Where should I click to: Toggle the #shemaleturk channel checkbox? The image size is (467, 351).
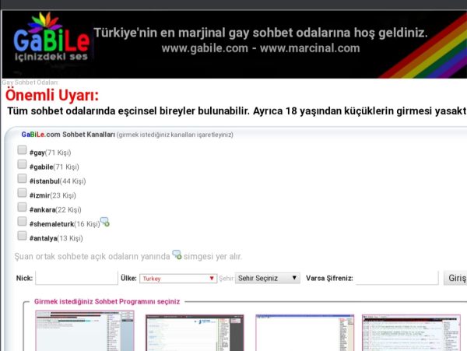[x=22, y=221]
